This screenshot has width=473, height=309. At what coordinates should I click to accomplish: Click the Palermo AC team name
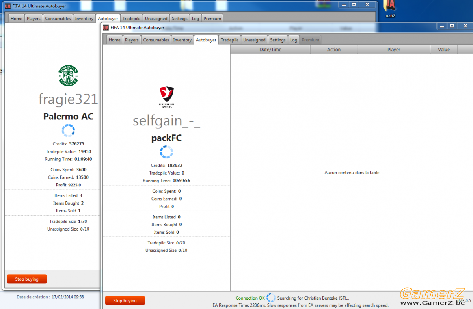tap(68, 117)
